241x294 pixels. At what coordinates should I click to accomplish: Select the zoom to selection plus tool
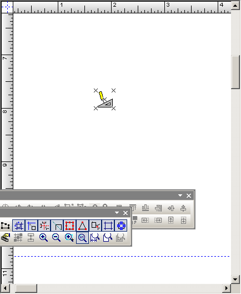click(x=69, y=238)
